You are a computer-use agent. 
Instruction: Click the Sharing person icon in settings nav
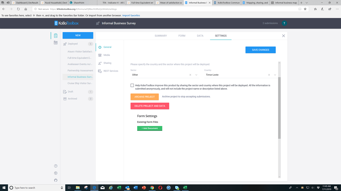point(100,63)
